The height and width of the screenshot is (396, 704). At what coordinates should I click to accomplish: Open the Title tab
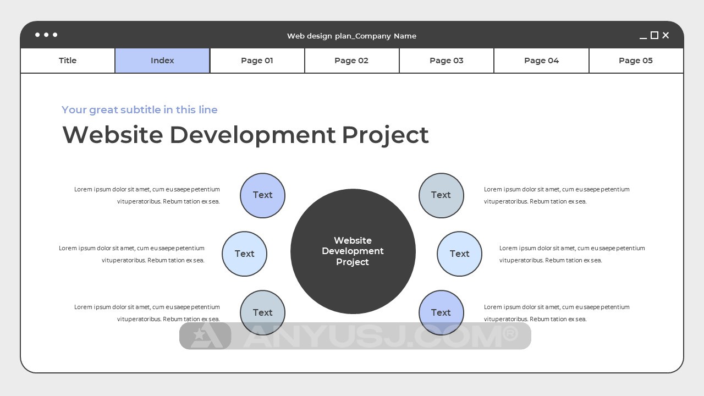click(x=68, y=61)
